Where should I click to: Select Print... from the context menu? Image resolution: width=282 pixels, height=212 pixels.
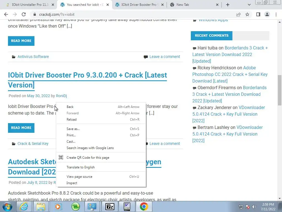101,135
